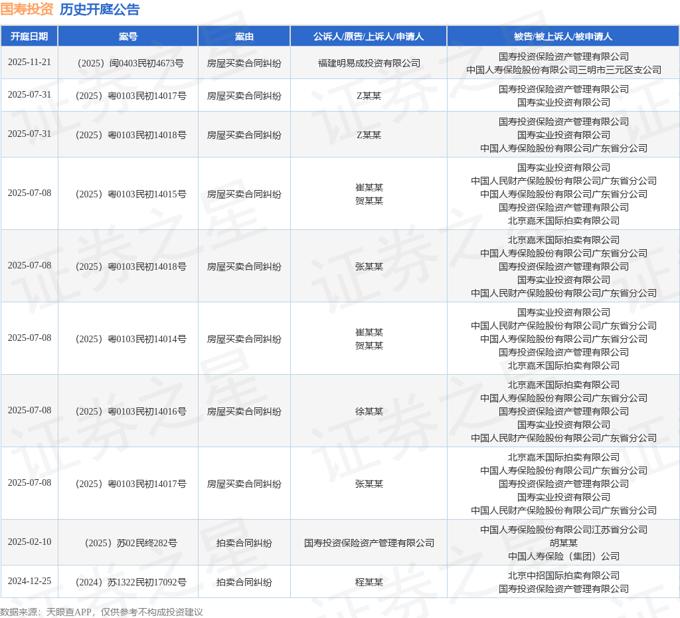The width and height of the screenshot is (680, 618).
Task: Select the 被告/被上诉人/被申请人 header
Action: (563, 37)
